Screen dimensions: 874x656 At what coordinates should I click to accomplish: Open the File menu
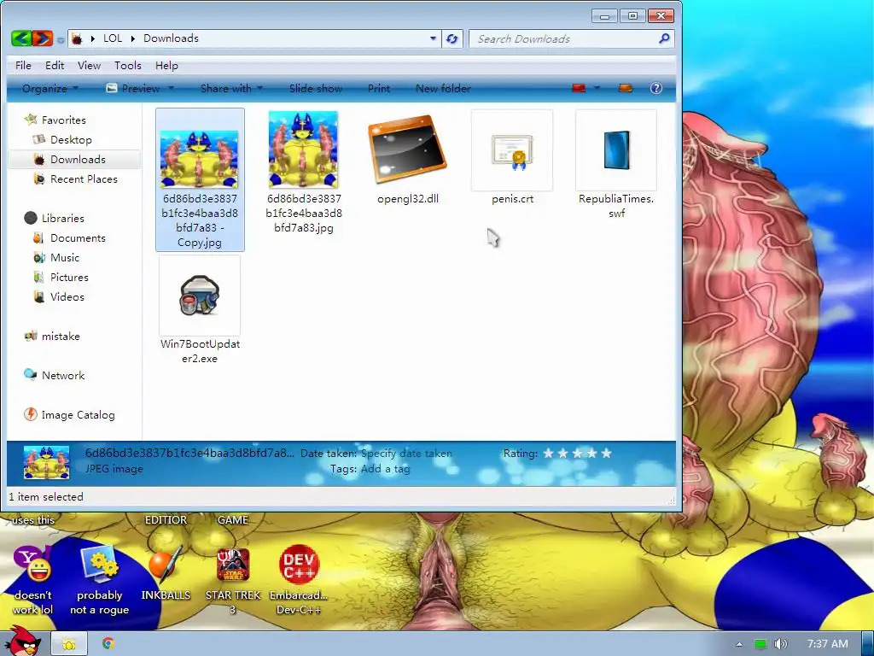[23, 65]
